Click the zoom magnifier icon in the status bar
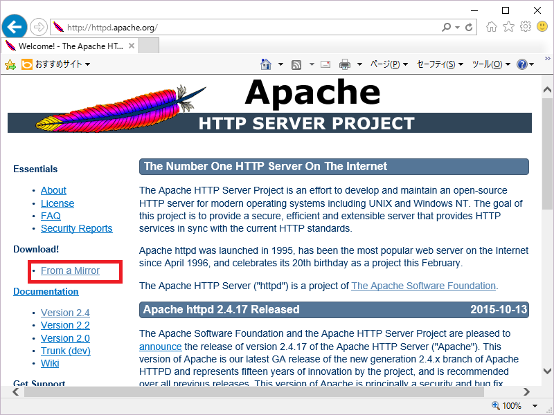Image resolution: width=554 pixels, height=415 pixels. pos(495,405)
